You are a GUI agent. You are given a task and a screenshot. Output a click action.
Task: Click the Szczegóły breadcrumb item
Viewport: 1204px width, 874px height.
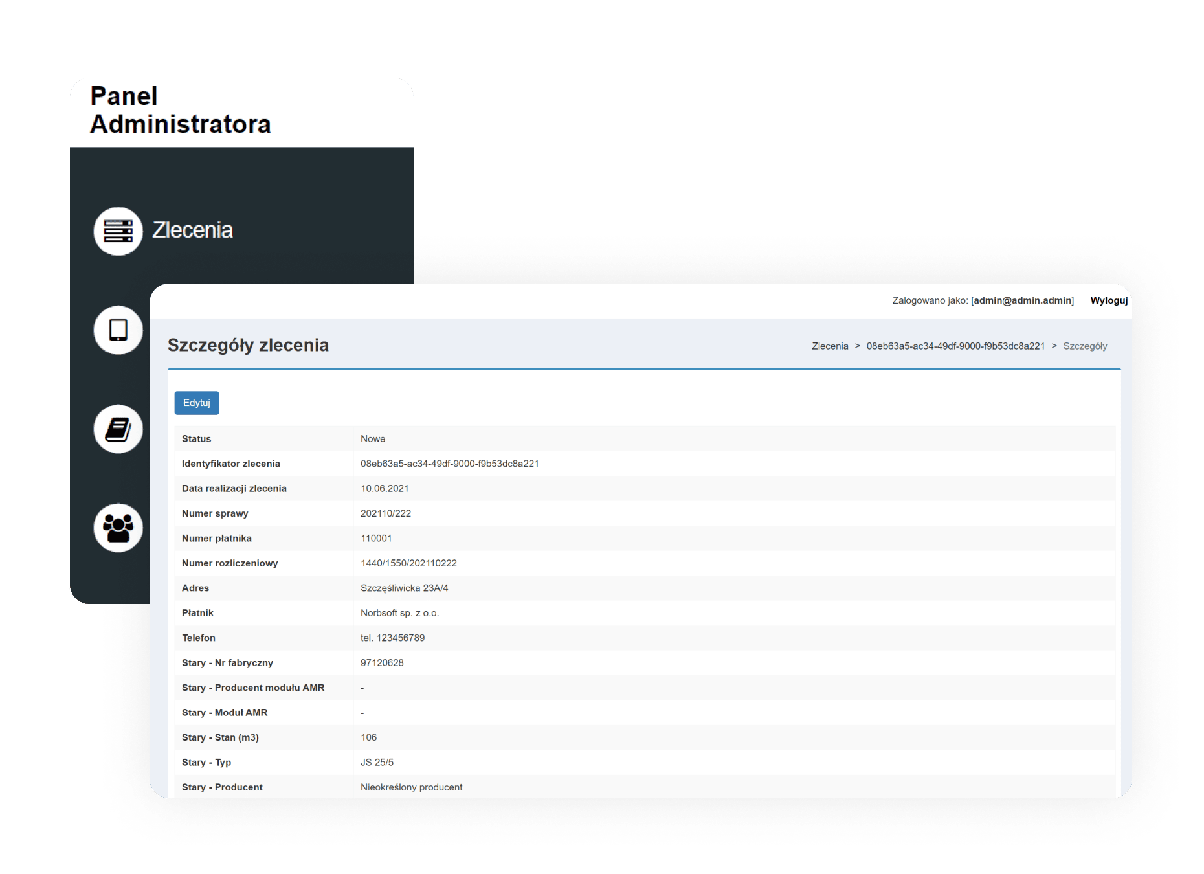pyautogui.click(x=1085, y=346)
